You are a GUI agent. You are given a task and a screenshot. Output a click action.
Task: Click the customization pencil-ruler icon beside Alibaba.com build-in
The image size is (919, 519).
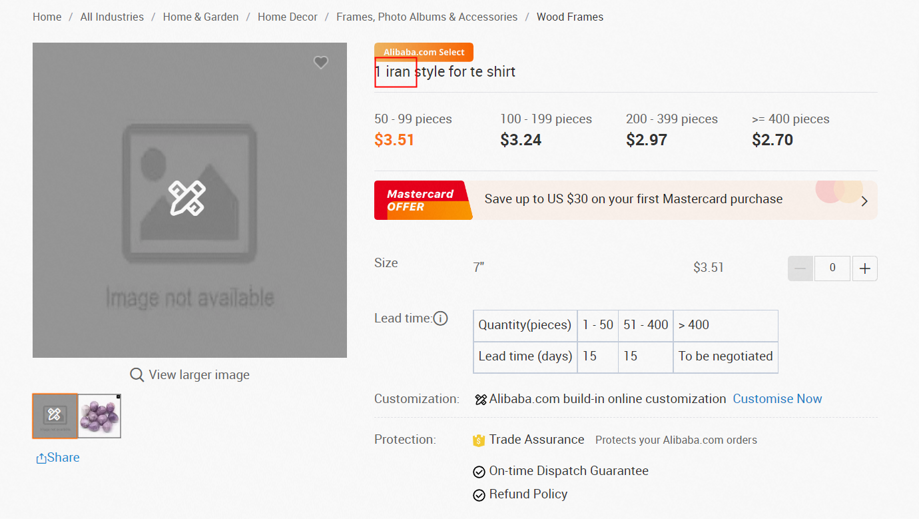click(481, 400)
